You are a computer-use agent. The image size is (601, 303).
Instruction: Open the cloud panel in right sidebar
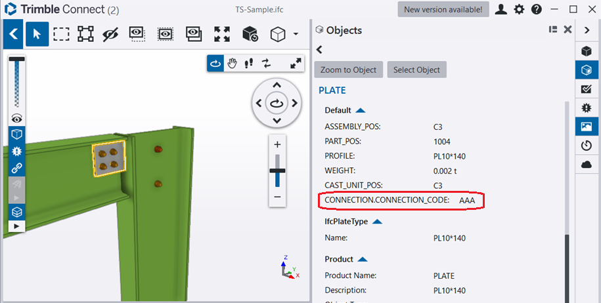(587, 165)
